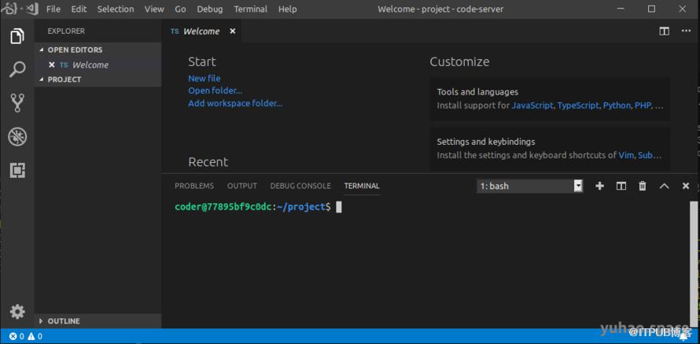This screenshot has height=344, width=700.
Task: Switch to the Debug Console tab
Action: (x=300, y=186)
